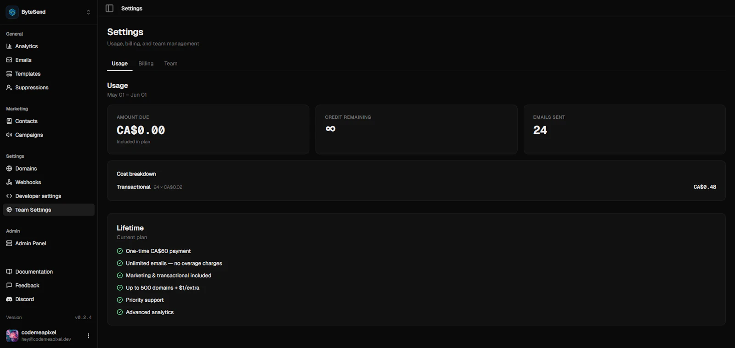Viewport: 735px width, 348px height.
Task: Click checkmark beside One-time CA$60 payment
Action: [x=120, y=251]
